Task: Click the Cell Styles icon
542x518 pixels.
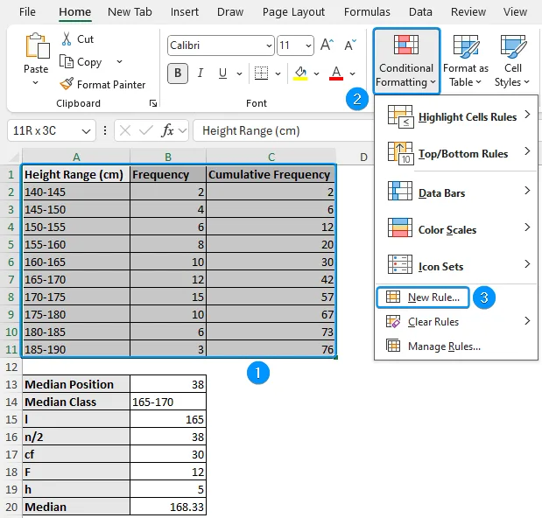Action: (513, 45)
